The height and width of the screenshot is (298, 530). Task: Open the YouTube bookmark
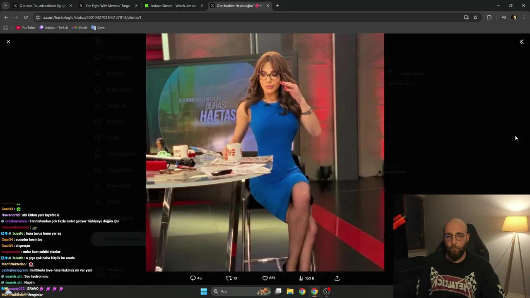[x=25, y=28]
